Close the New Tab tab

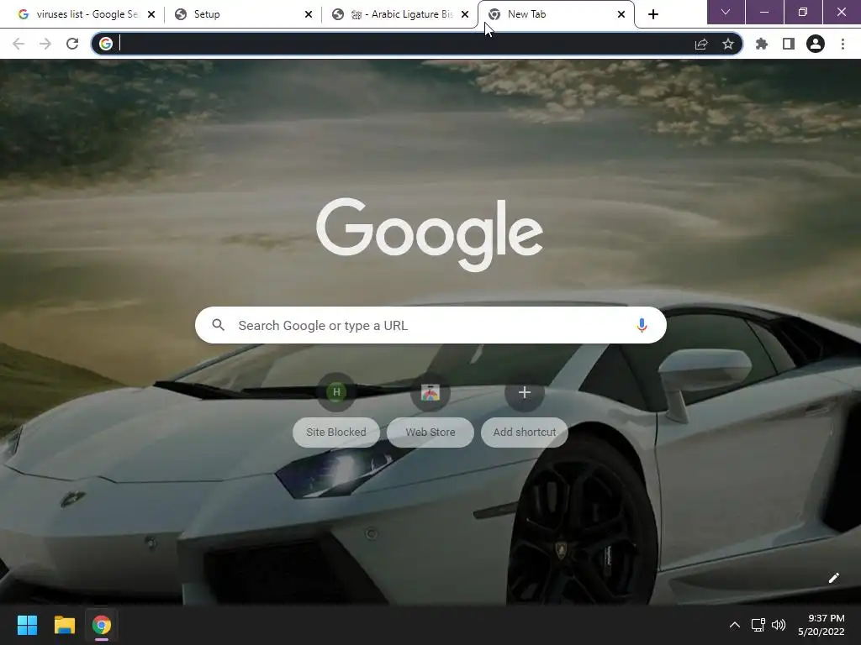tap(621, 14)
